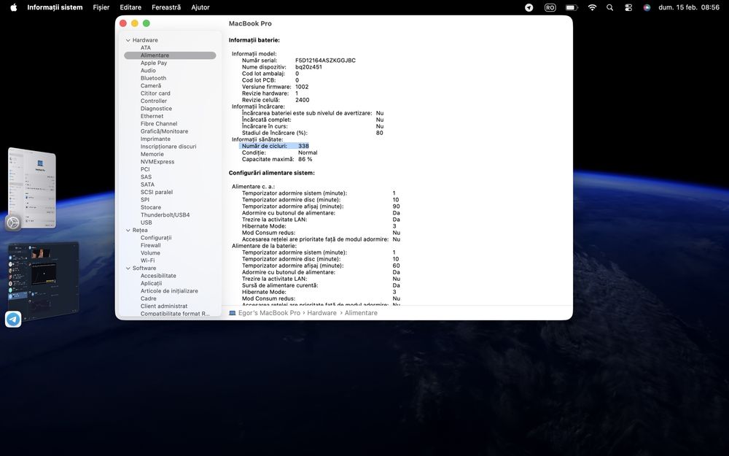Select Aplicații under Software
The width and height of the screenshot is (729, 456).
tap(151, 283)
